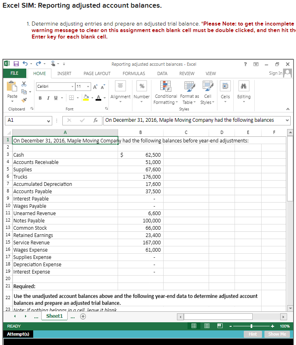Click the Increase Font Size icon
The height and width of the screenshot is (345, 296).
(x=95, y=87)
